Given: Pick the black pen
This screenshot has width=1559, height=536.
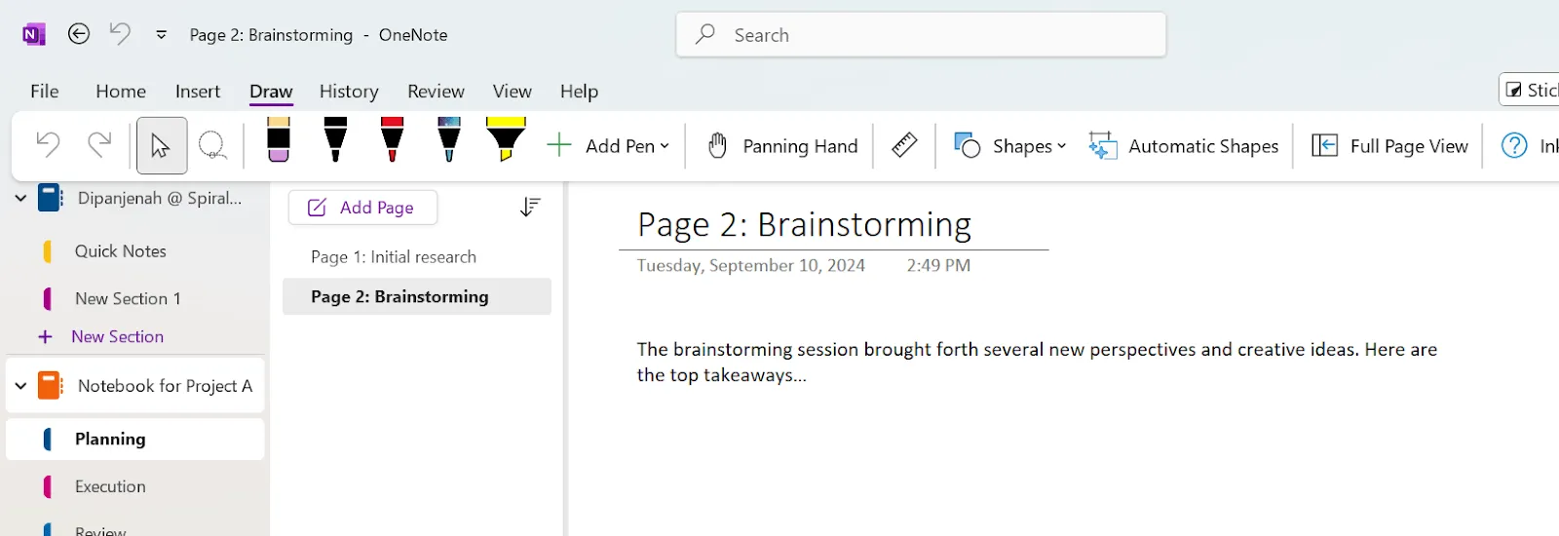Looking at the screenshot, I should pos(335,139).
